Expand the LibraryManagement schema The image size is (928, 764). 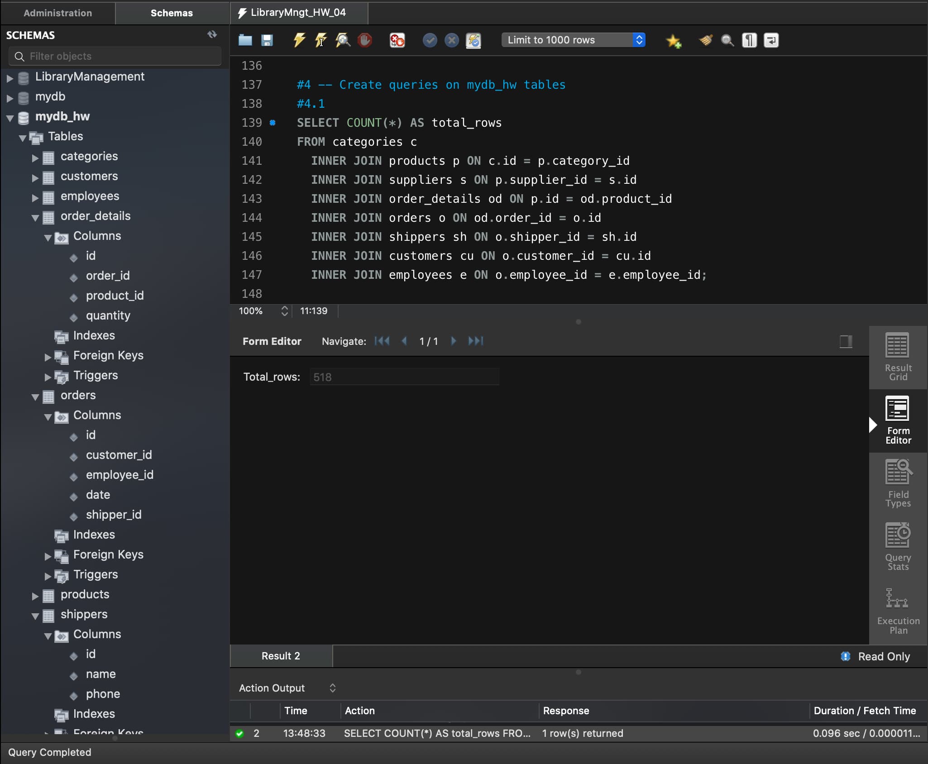(x=10, y=78)
